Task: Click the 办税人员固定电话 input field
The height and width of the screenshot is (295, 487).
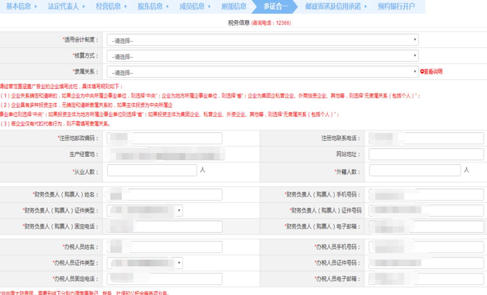Action: point(165,279)
